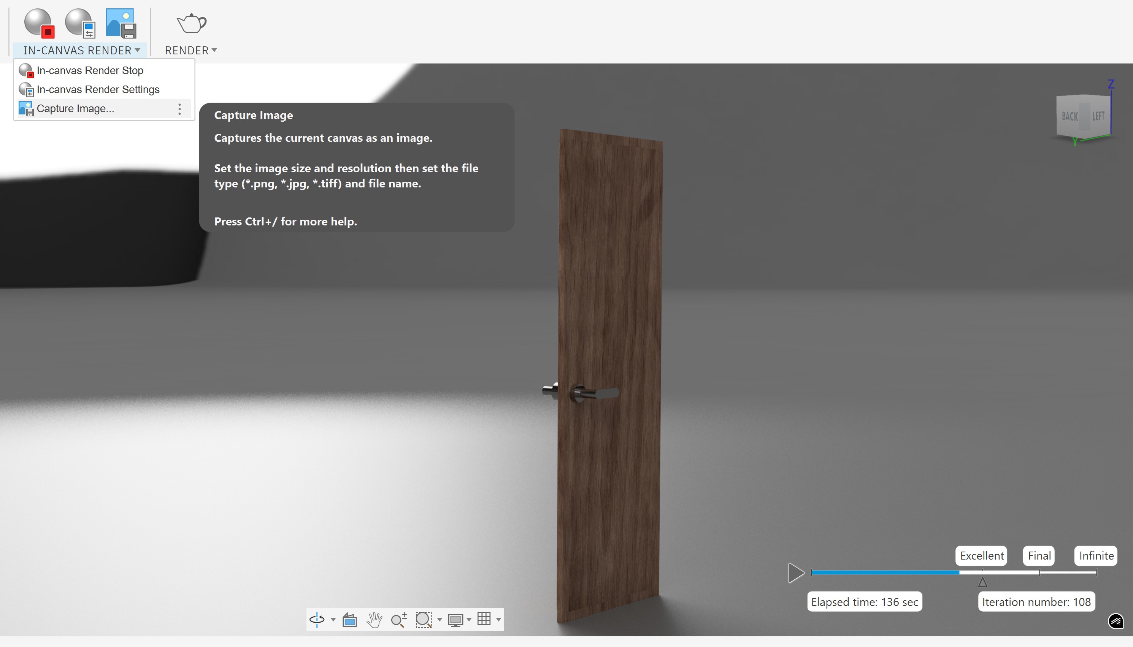Expand the RENDER dropdown menu
The width and height of the screenshot is (1133, 647).
(190, 50)
